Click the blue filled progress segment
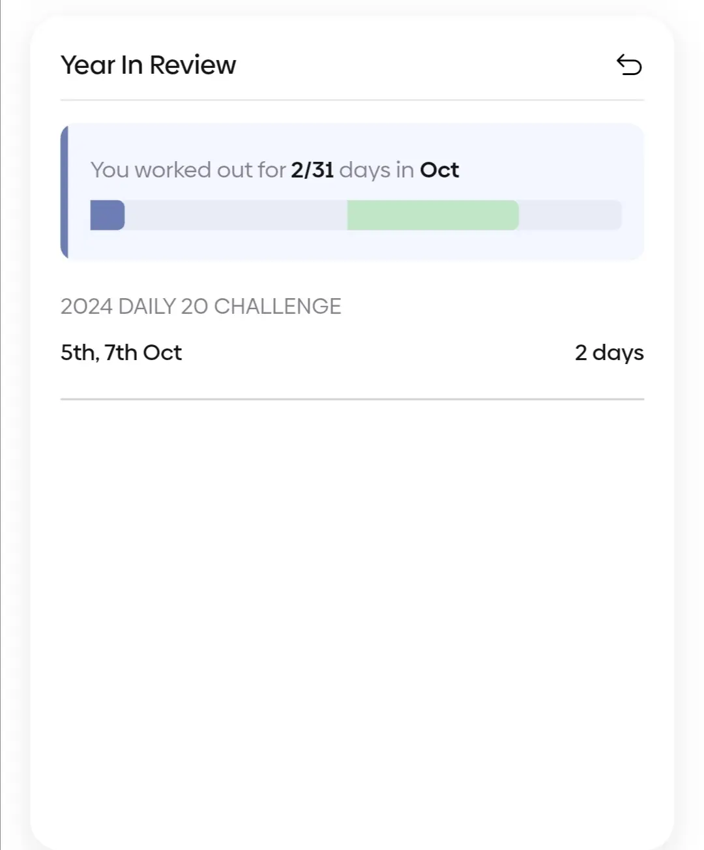Viewport: 704px width, 850px height. pyautogui.click(x=107, y=215)
